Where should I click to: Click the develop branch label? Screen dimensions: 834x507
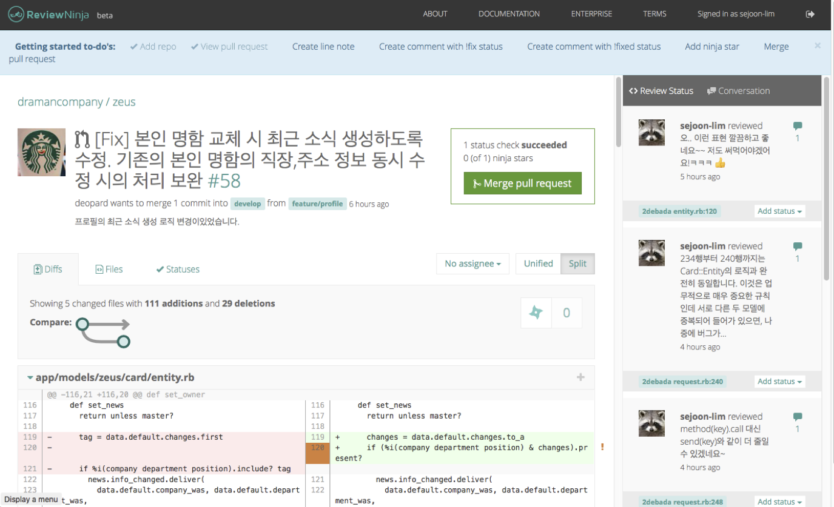247,204
